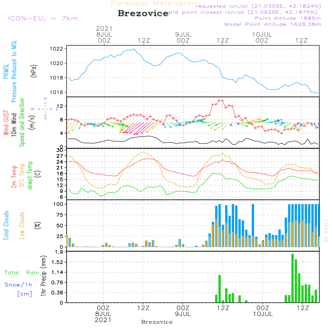Click the '9JUL' date label on the top axis
333x333 pixels.
183,34
